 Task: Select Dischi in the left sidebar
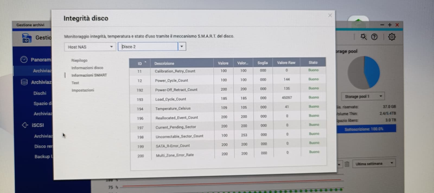tap(40, 93)
